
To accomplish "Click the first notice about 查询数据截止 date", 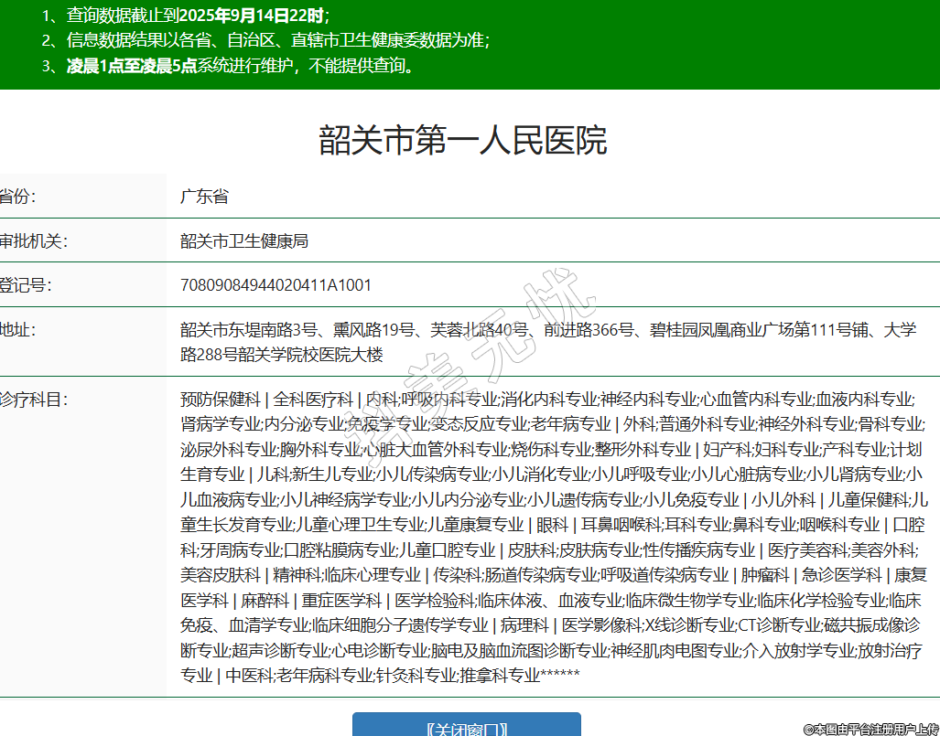I will coord(186,16).
